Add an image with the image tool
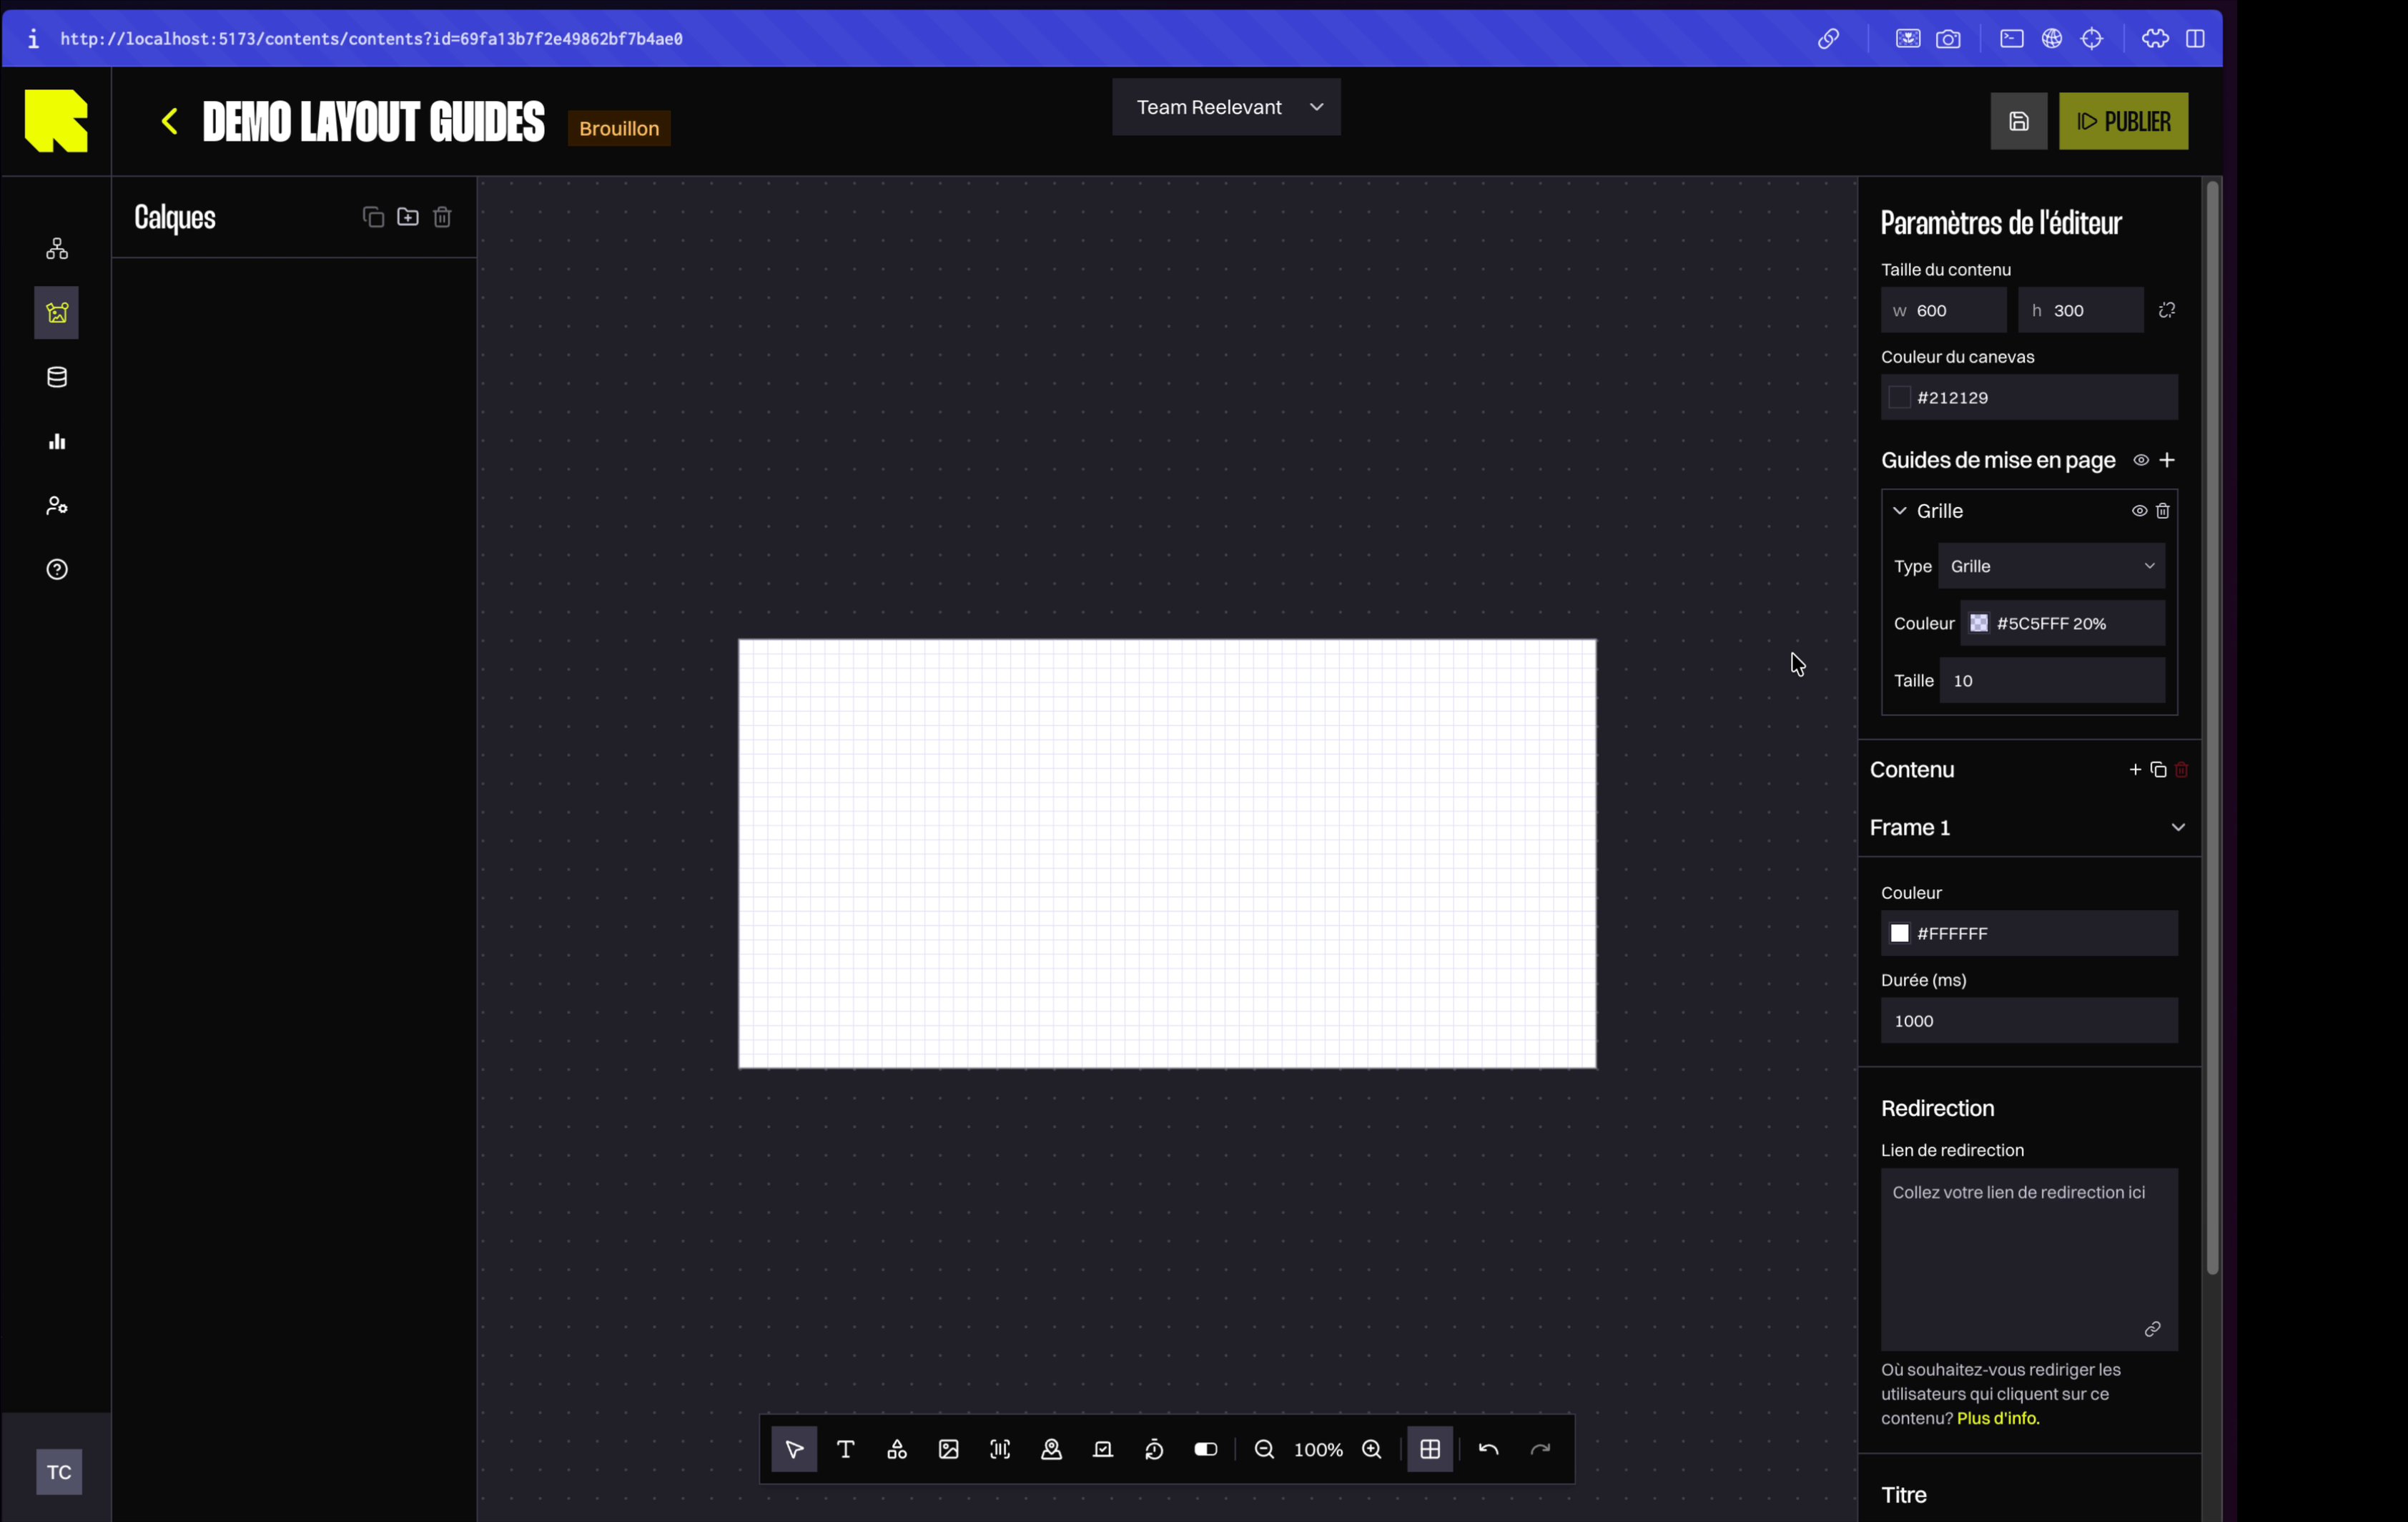 (949, 1449)
